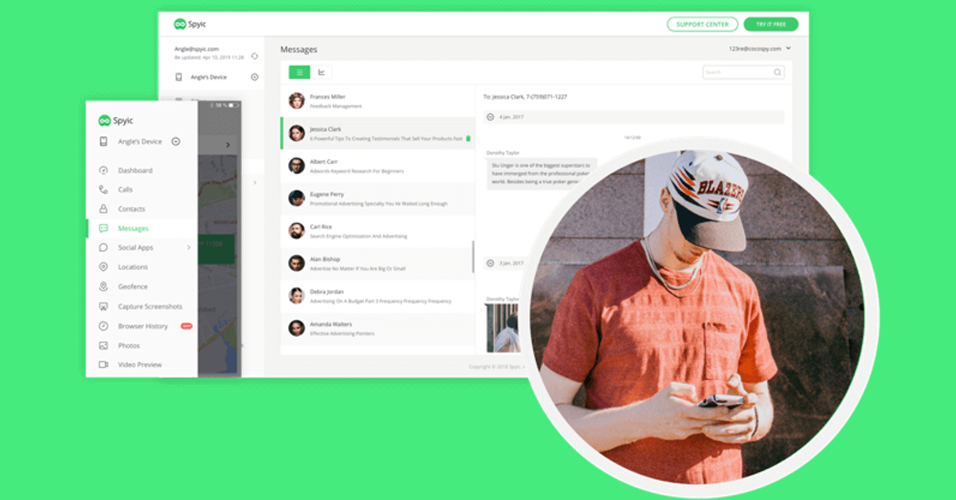
Task: Click the Geofence icon
Action: pos(103,287)
